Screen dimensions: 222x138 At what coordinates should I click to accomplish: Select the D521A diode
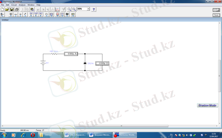[85, 63]
